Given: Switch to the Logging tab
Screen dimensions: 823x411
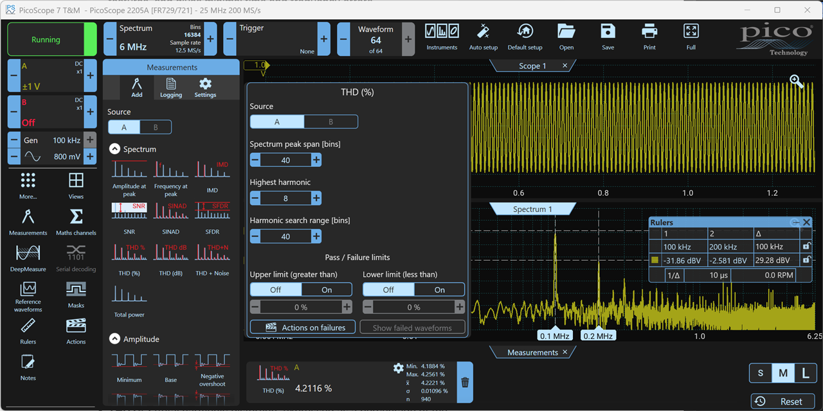Looking at the screenshot, I should point(171,87).
